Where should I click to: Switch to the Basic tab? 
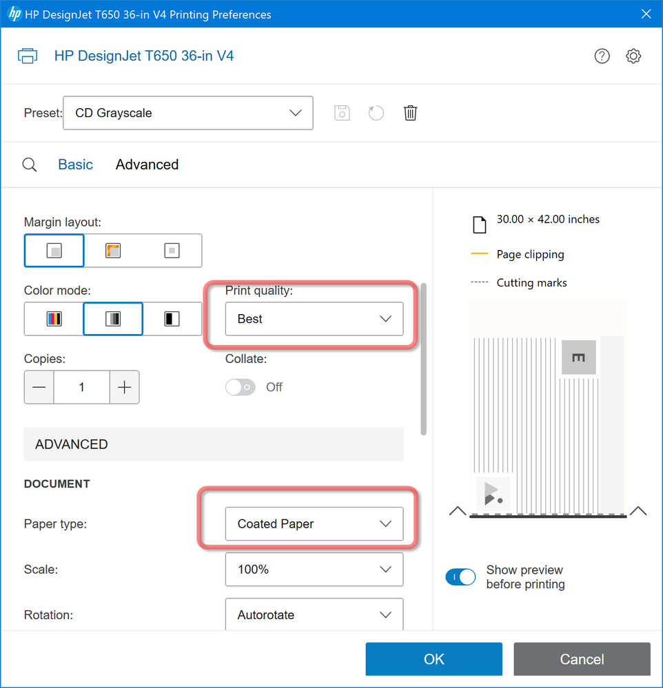coord(75,165)
